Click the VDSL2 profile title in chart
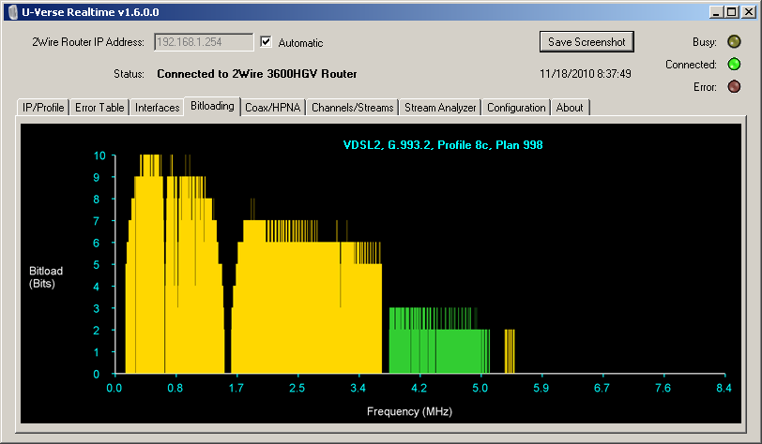 pos(442,145)
